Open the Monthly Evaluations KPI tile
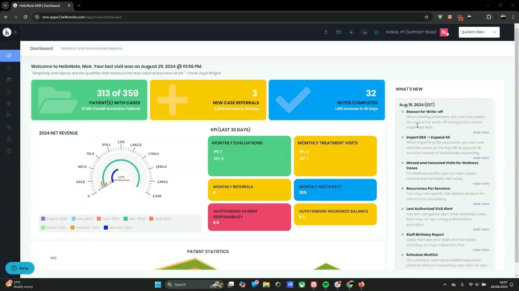Viewport: 519px width, 291px height. coord(249,156)
